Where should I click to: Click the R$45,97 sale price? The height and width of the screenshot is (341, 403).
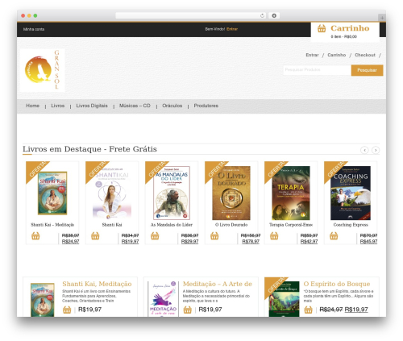(368, 242)
